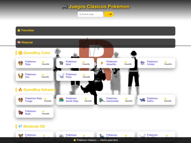The image size is (191, 143).
Task: Add Pokémon Plata to favorites
Action: click(x=86, y=76)
